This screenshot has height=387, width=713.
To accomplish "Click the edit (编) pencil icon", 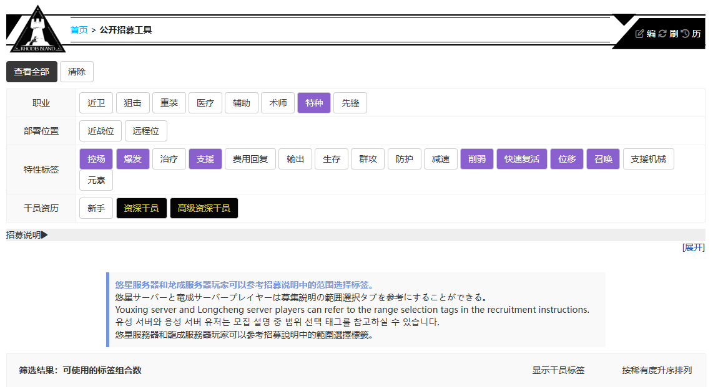I will click(x=639, y=34).
